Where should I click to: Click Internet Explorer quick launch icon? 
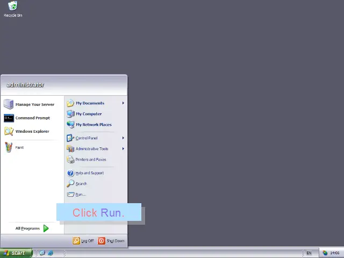coord(51,253)
